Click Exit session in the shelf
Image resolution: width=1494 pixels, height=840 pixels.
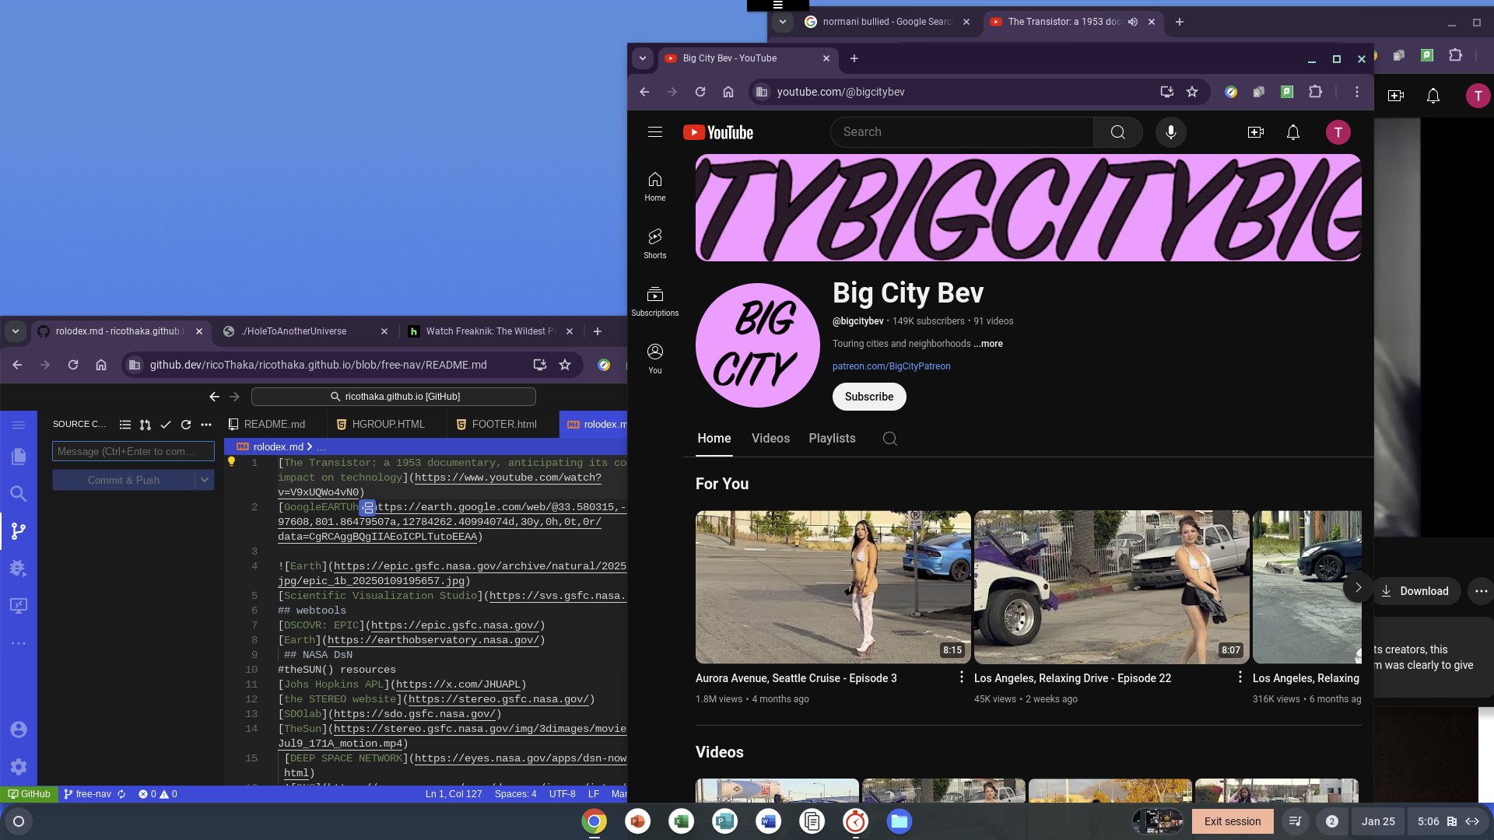tap(1232, 821)
